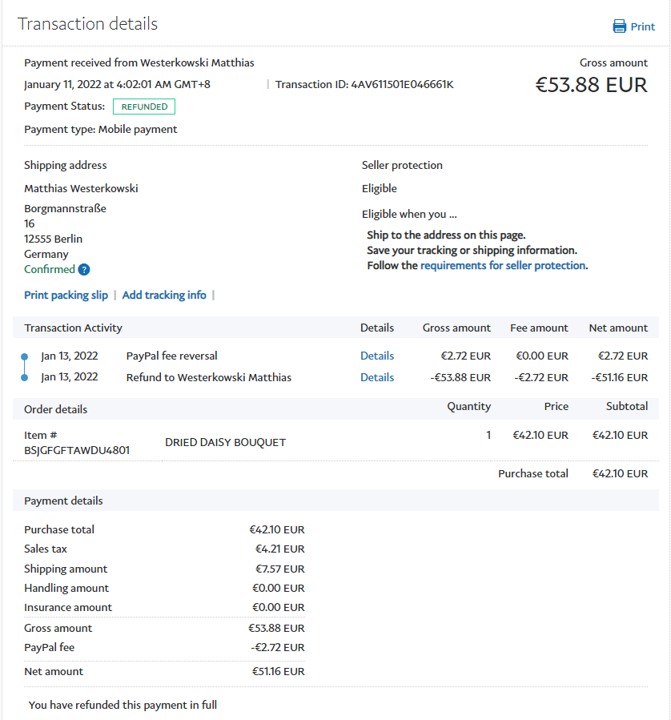Image resolution: width=671 pixels, height=720 pixels.
Task: Select item number BSJGFGFTAWDU4801
Action: 77,450
